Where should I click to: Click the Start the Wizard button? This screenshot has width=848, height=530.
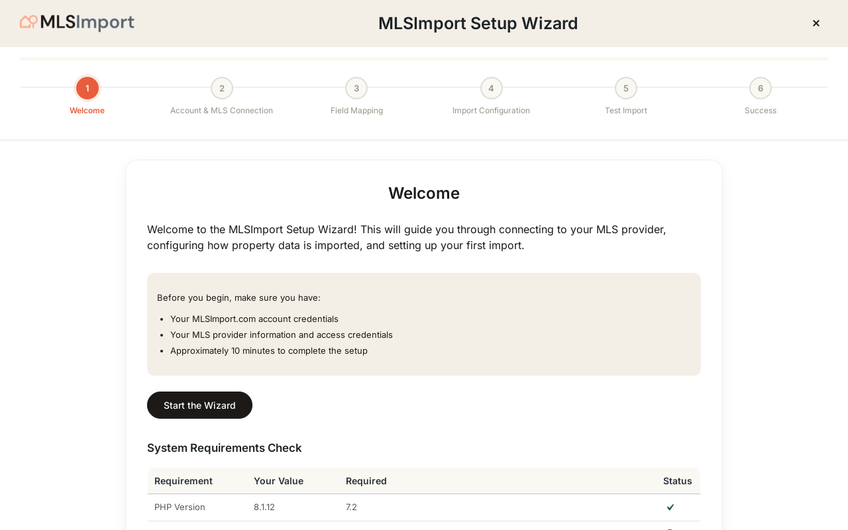[199, 405]
